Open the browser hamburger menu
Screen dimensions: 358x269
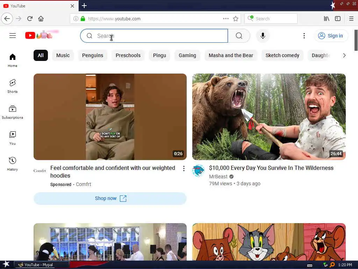(x=351, y=19)
